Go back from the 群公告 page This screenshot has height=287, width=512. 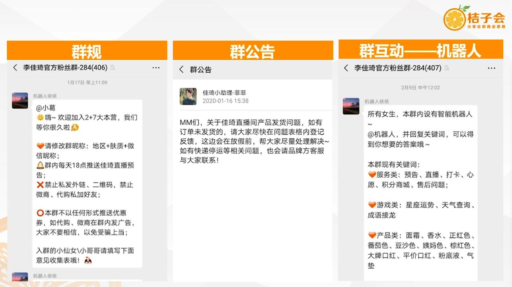[181, 69]
